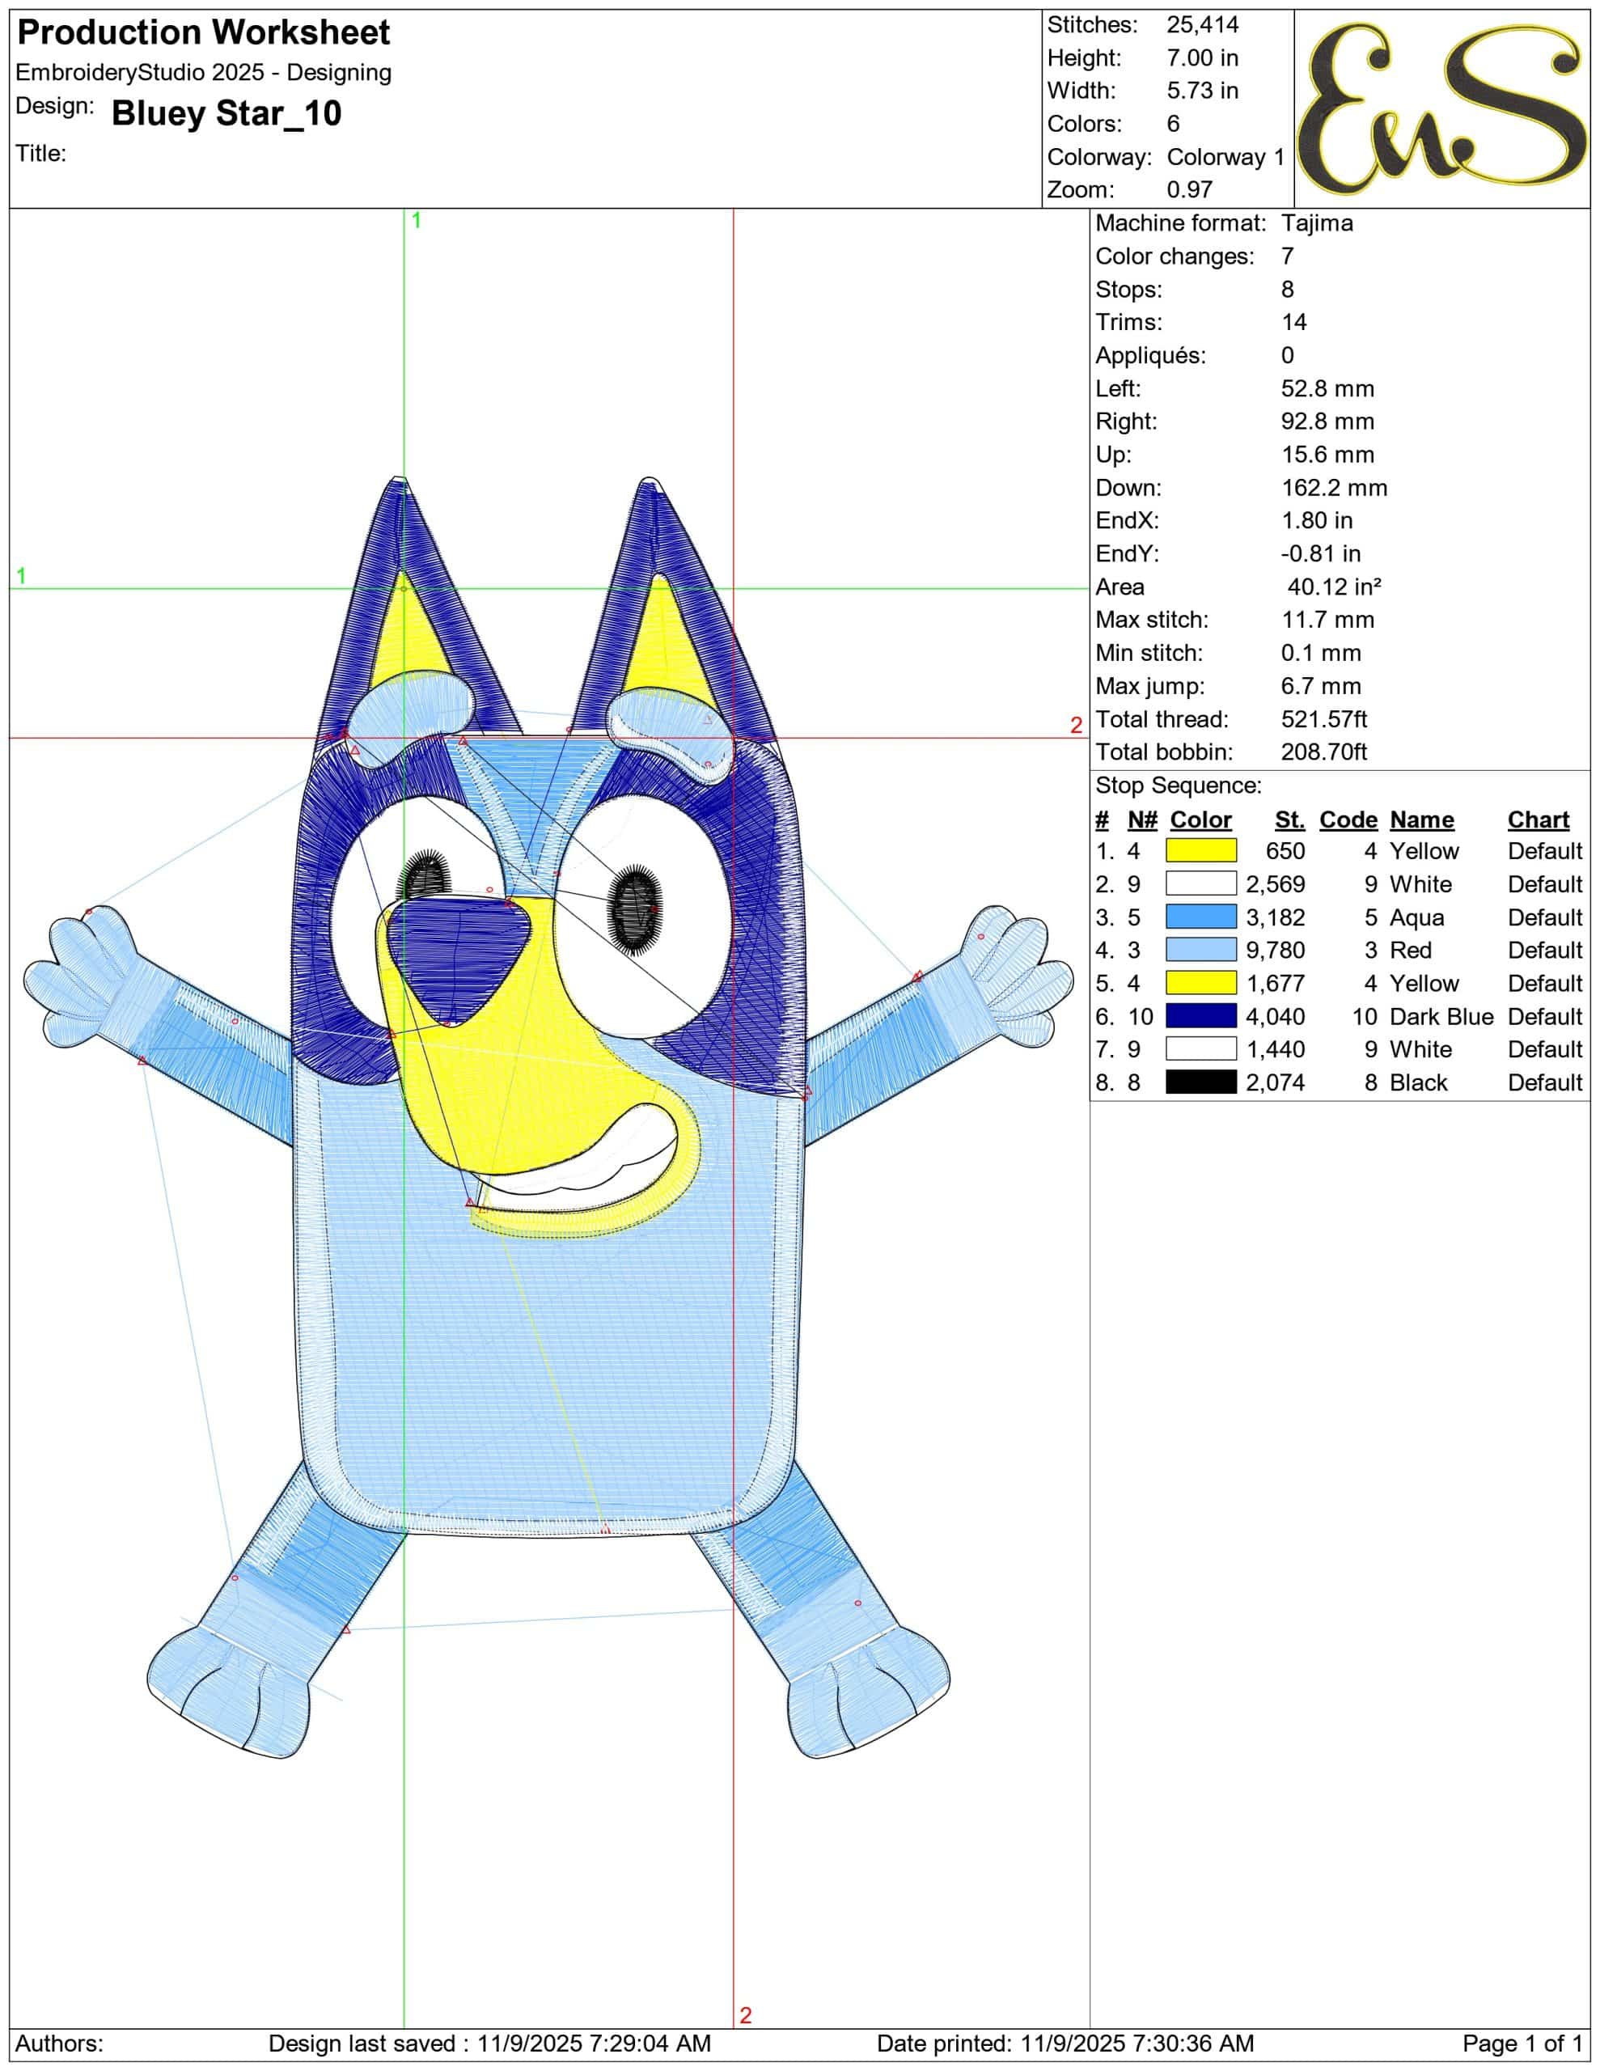
Task: Select the yellow swatch beside 1,677 stitches
Action: (1200, 984)
